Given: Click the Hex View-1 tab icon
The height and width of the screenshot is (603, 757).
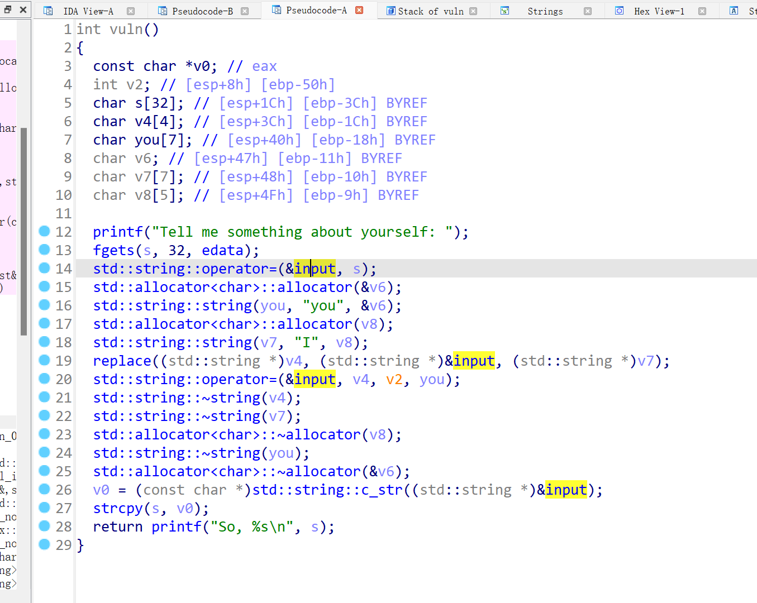Looking at the screenshot, I should click(x=619, y=11).
